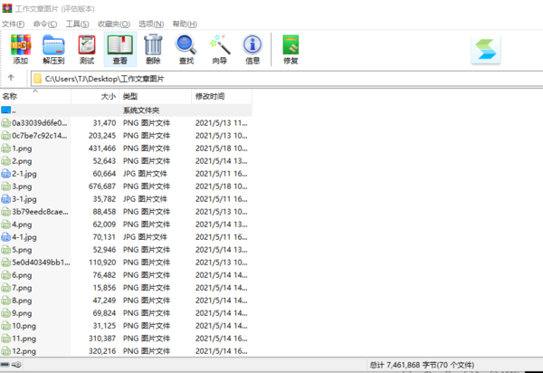
Task: Select the file 1.png
Action: click(23, 148)
